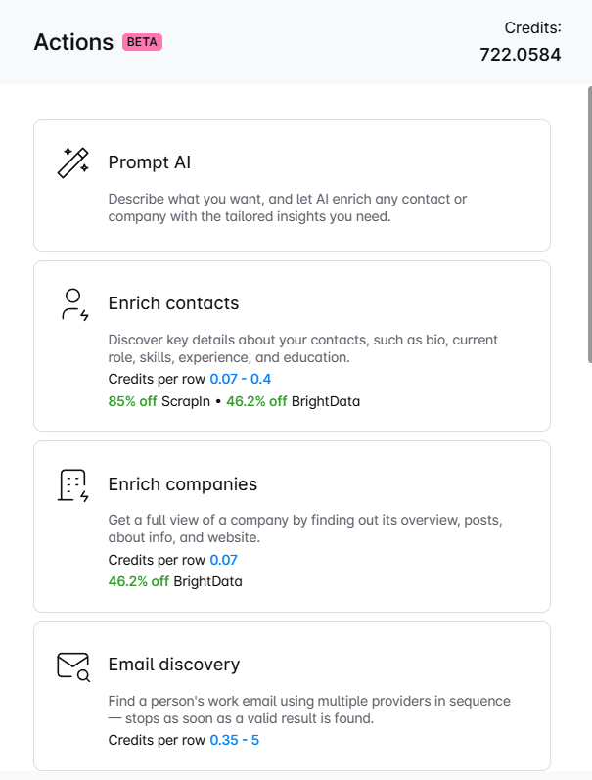Click the Email discovery description text
Viewport: 592px width, 780px height.
[x=309, y=710]
